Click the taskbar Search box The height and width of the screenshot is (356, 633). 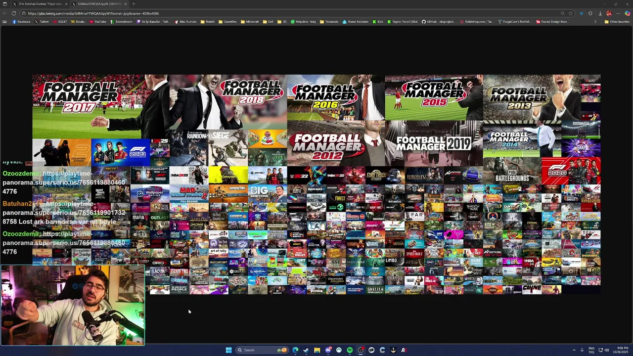click(262, 350)
